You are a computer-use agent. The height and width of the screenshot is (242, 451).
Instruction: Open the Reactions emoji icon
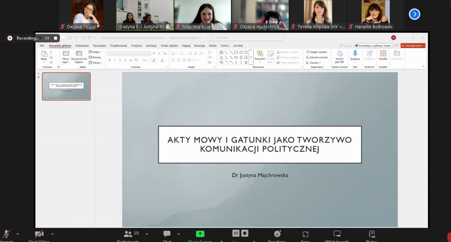pyautogui.click(x=277, y=234)
